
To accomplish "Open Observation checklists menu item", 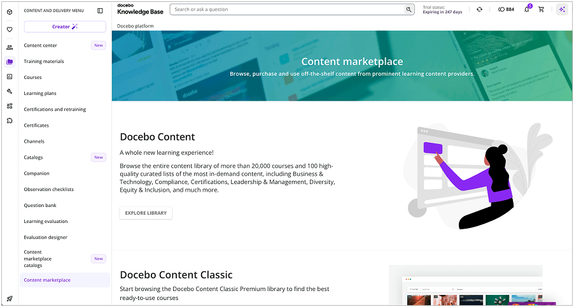I will tap(65, 189).
